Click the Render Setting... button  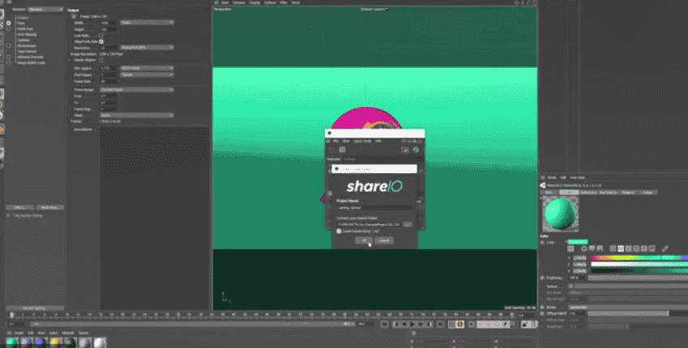pos(35,308)
